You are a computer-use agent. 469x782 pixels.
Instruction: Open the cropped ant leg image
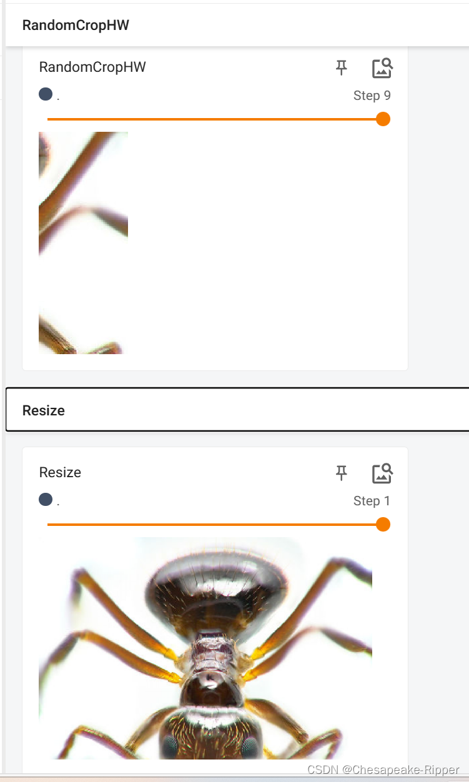point(83,243)
